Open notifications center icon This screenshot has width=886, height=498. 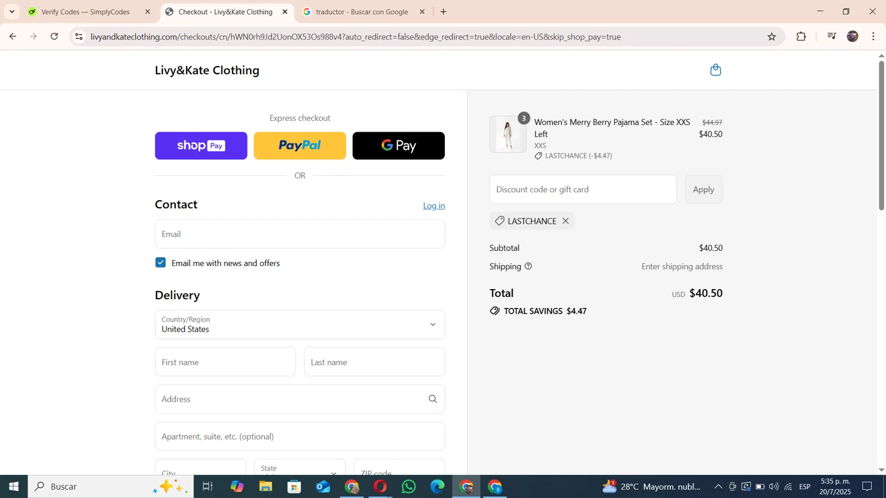coord(867,487)
